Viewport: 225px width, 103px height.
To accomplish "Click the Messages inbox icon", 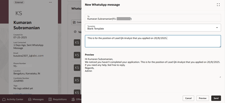I will click(30, 99).
